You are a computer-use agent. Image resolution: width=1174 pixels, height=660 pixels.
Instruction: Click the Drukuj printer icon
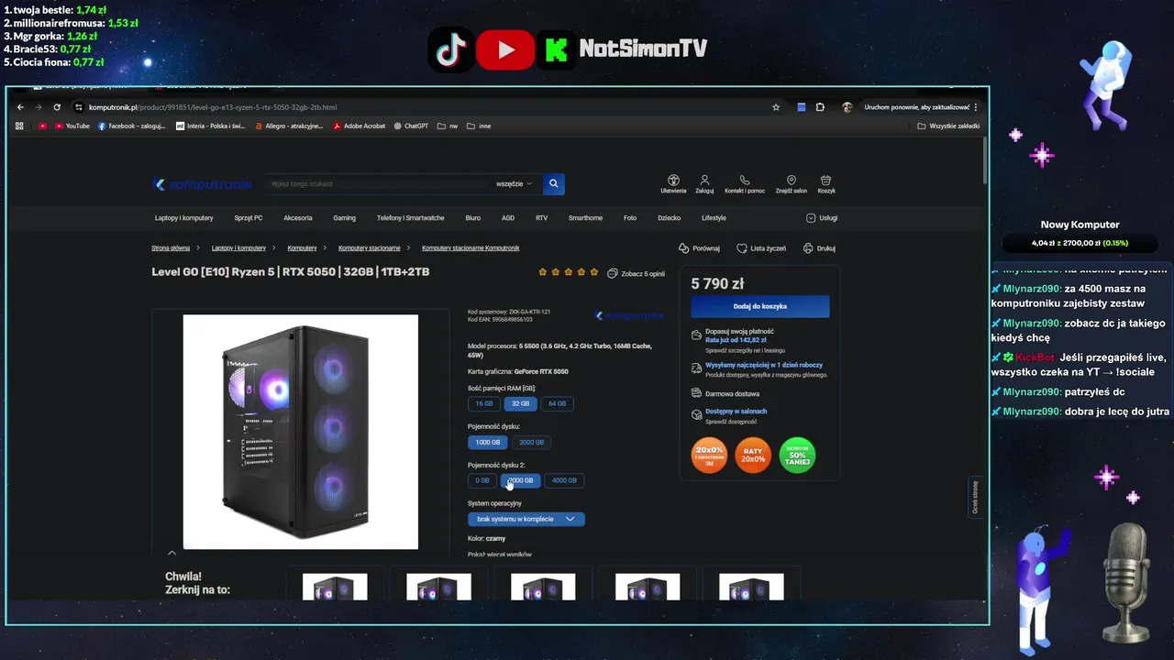[x=819, y=248]
